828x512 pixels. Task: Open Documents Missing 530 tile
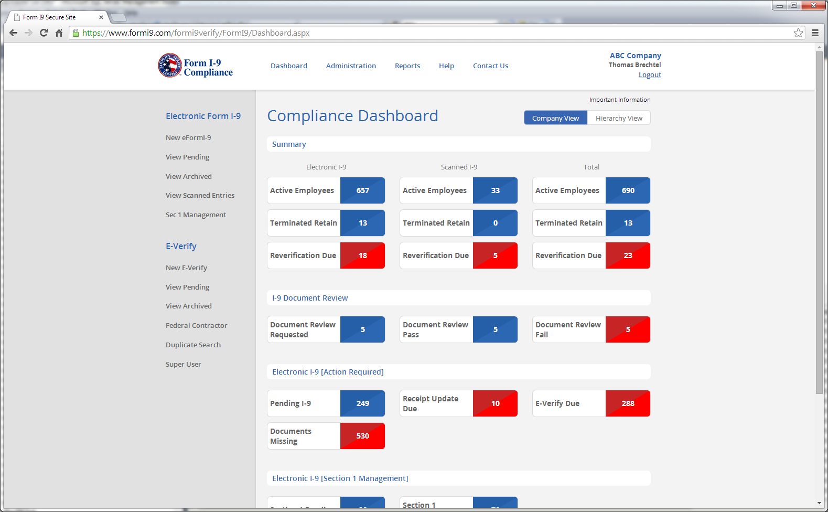(326, 436)
